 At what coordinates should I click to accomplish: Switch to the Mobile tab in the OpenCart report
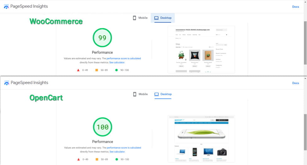tap(140, 94)
